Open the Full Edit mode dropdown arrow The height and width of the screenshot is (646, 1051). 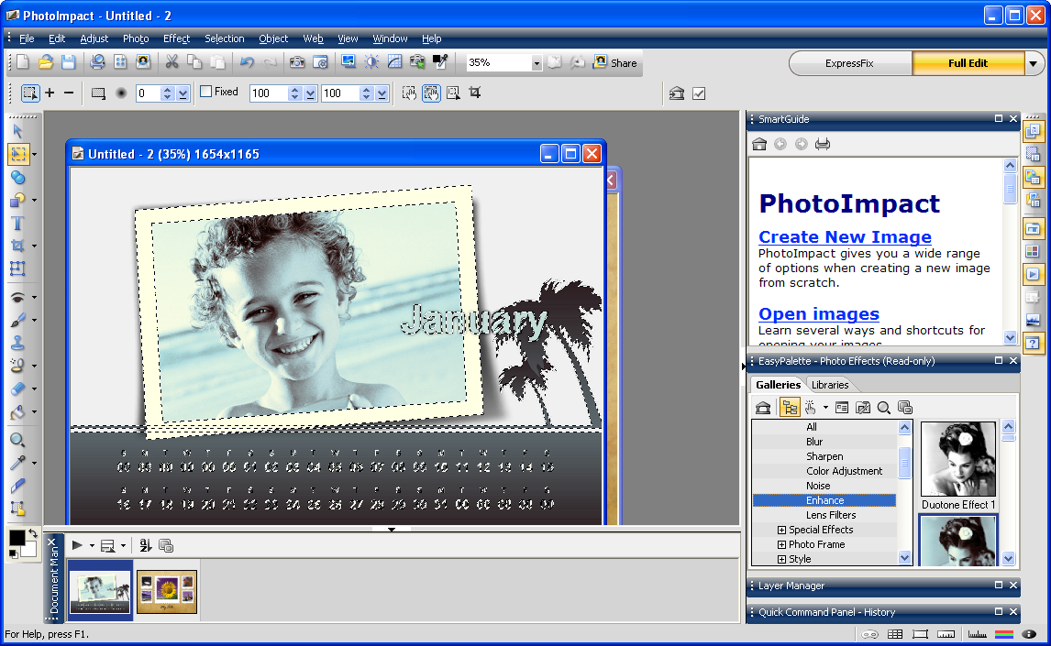1034,63
